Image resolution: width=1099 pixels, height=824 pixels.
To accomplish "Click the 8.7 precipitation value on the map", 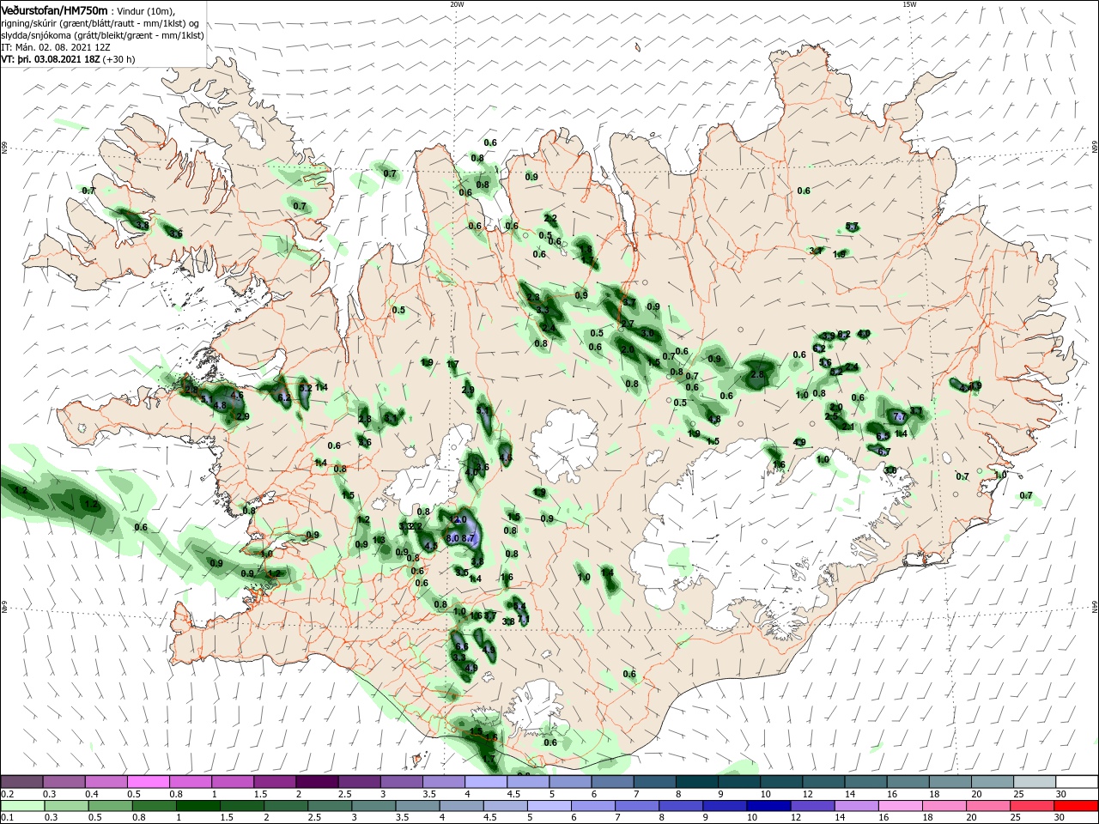I will pos(469,537).
